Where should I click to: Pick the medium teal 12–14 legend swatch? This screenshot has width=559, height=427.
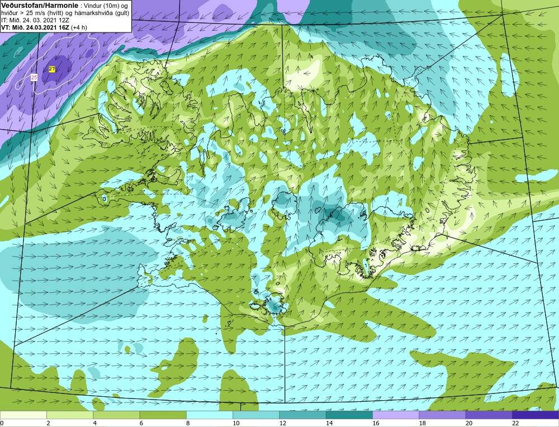click(302, 415)
